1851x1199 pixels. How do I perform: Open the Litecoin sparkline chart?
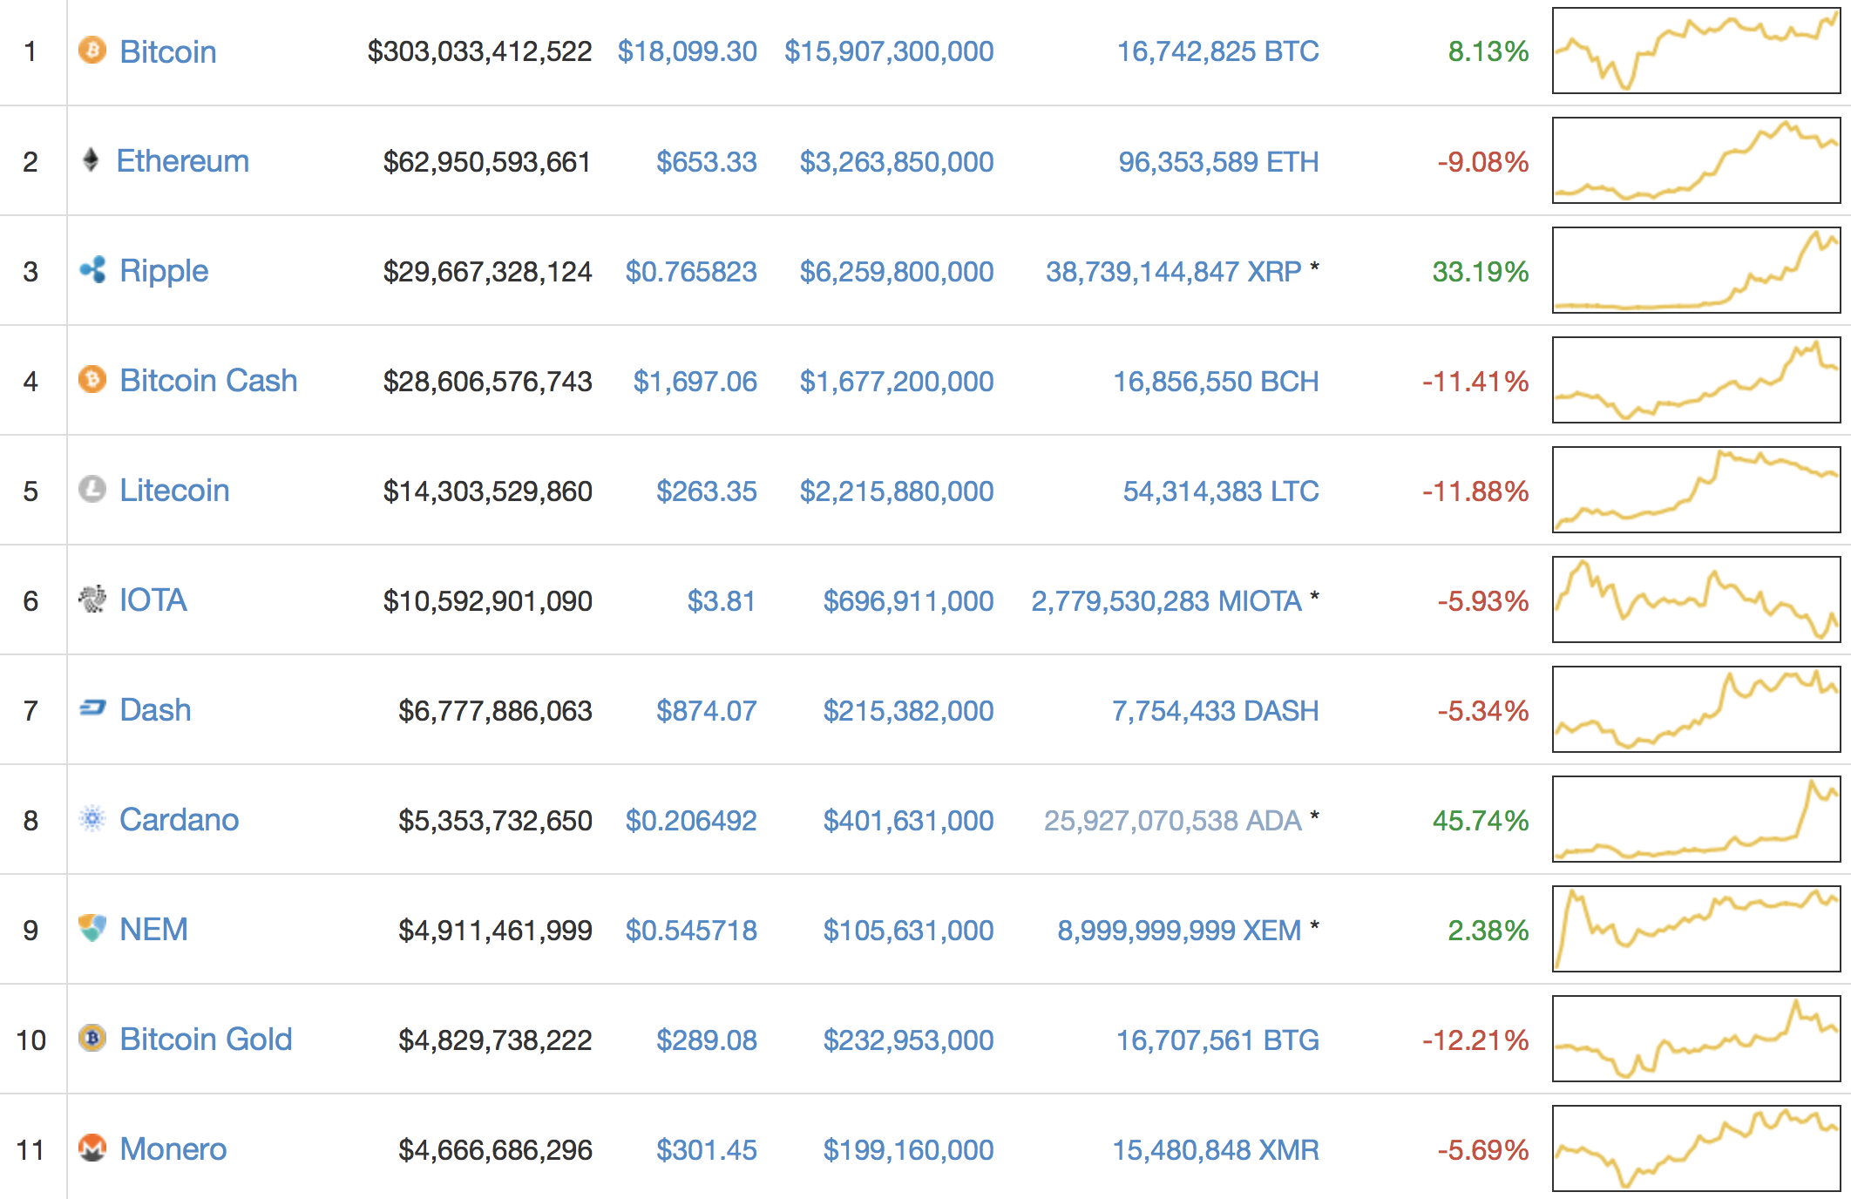click(1697, 490)
